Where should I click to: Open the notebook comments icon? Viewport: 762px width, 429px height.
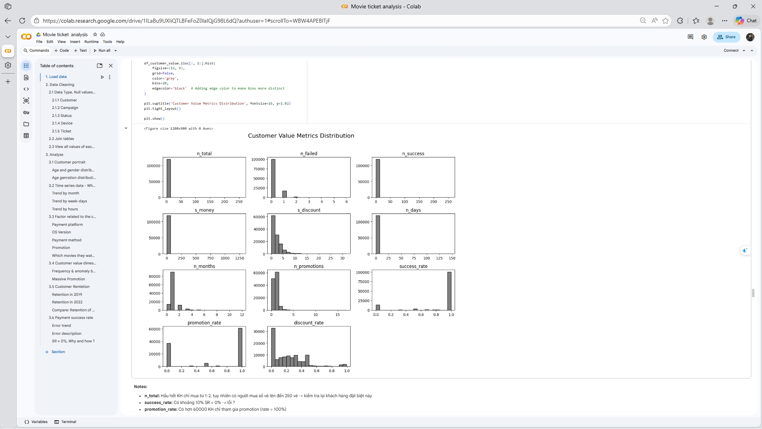(x=690, y=37)
